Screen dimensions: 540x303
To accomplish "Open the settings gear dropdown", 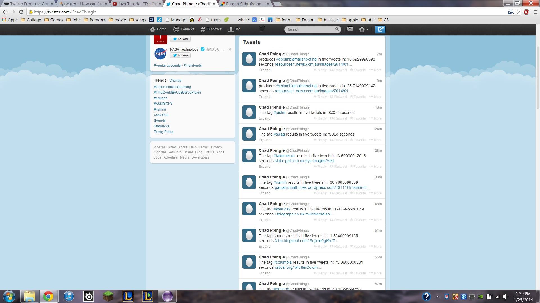I will [x=363, y=29].
